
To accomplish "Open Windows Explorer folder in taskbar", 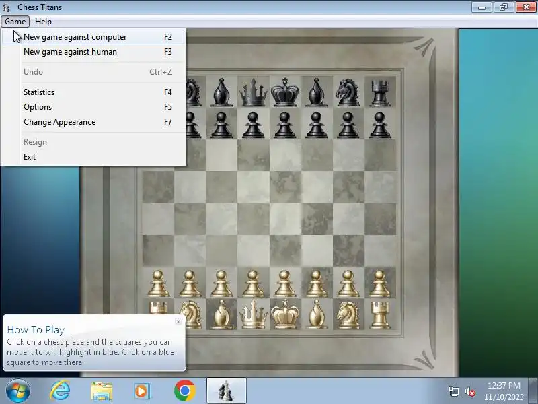I will [x=102, y=392].
